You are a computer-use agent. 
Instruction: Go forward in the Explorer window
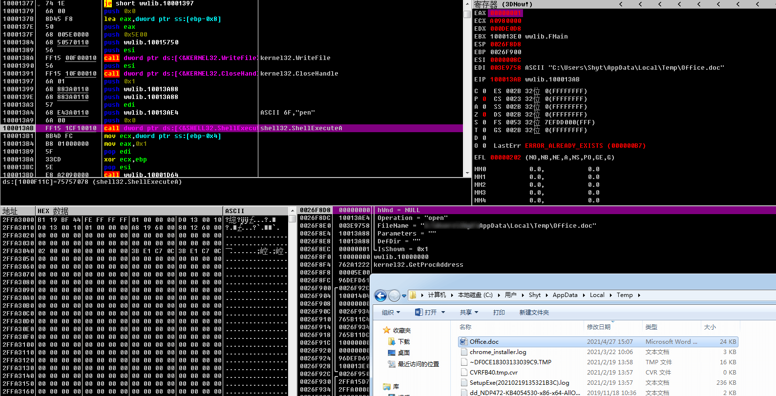click(x=394, y=296)
